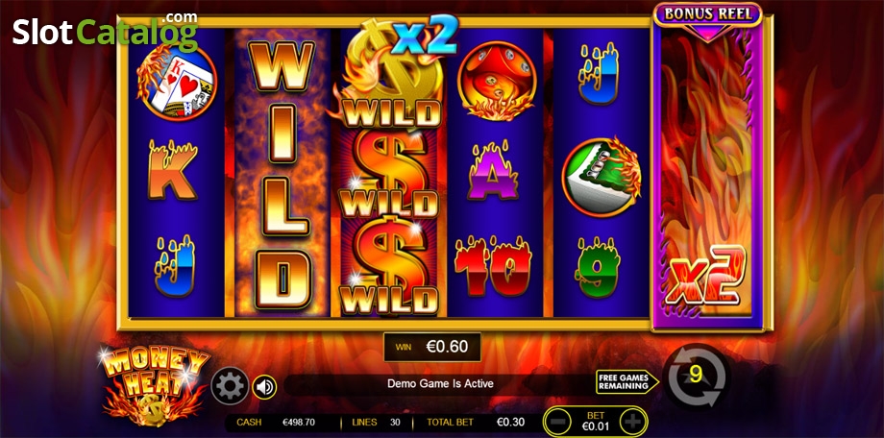Click the Free Games Remaining label
Screen dimensions: 884x438
626,381
